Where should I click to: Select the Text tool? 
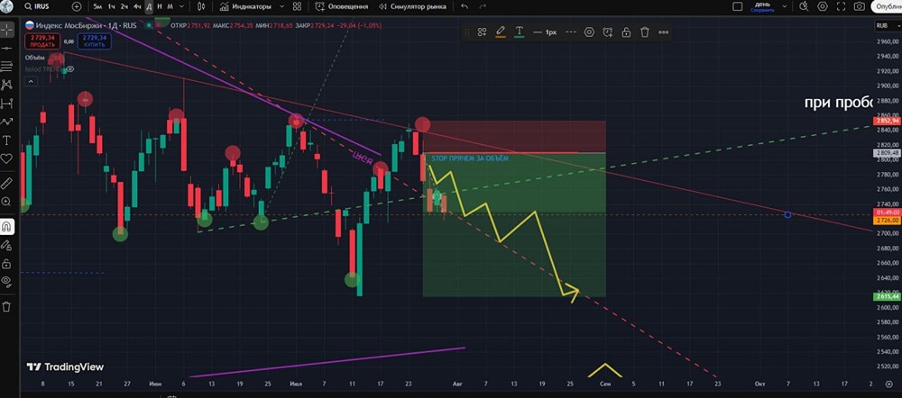point(7,140)
